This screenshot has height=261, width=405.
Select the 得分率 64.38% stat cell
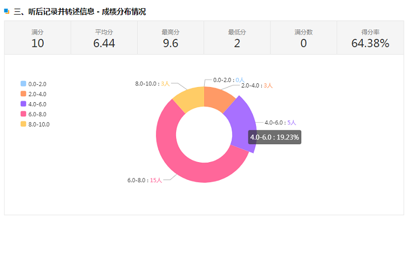pyautogui.click(x=370, y=38)
